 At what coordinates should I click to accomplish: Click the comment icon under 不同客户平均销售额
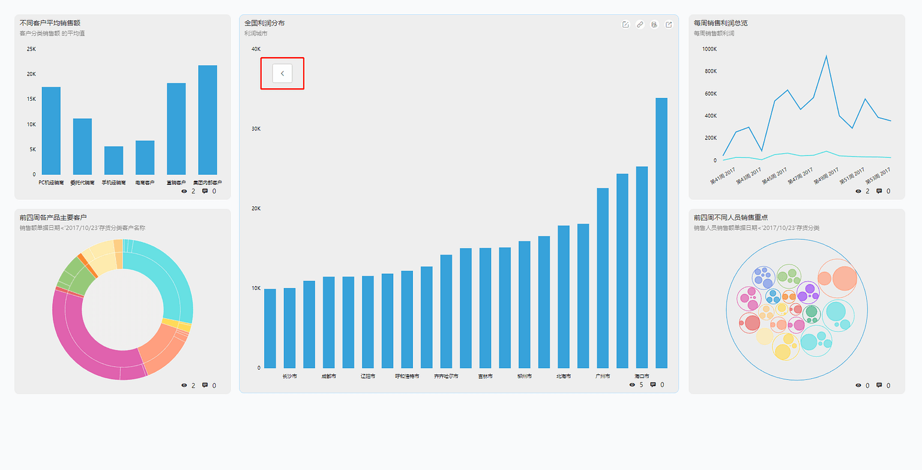pyautogui.click(x=205, y=191)
